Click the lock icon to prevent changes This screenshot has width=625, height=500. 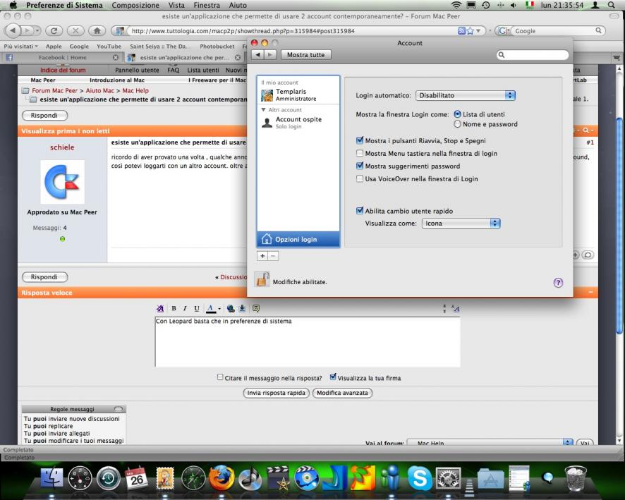[x=262, y=279]
